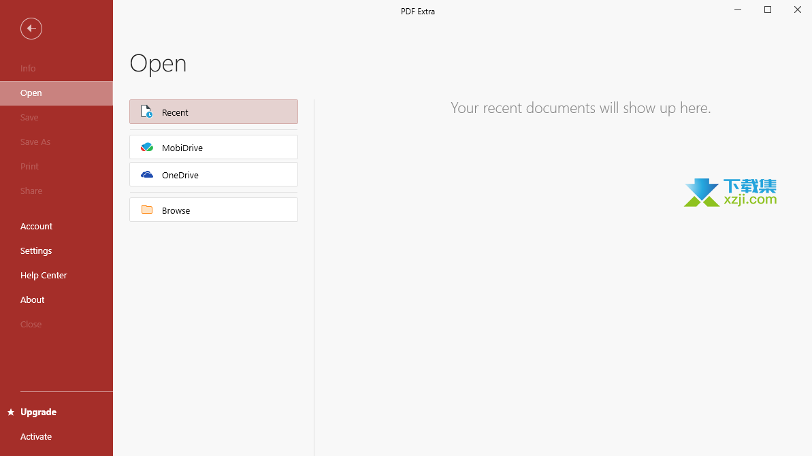This screenshot has width=812, height=456.
Task: Open Settings from the sidebar
Action: pos(56,250)
